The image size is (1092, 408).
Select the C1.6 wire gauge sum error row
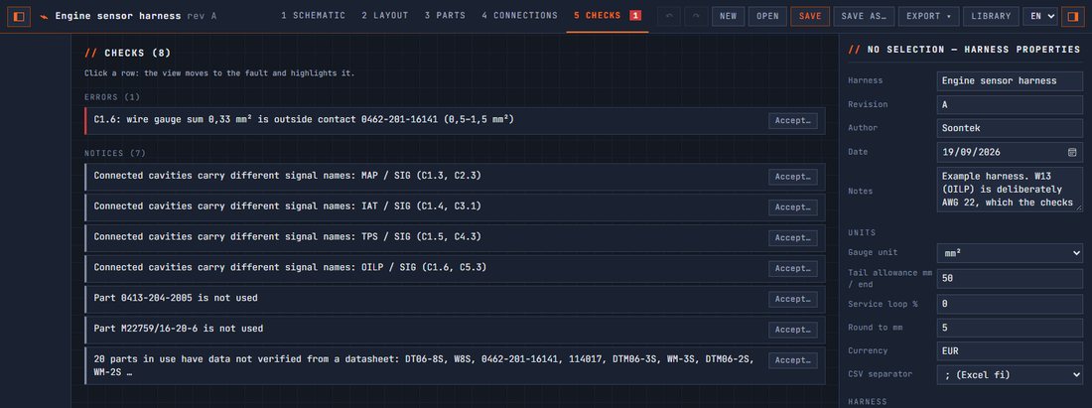[455, 120]
